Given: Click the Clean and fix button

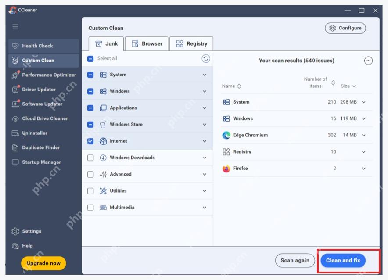Looking at the screenshot, I should 343,260.
